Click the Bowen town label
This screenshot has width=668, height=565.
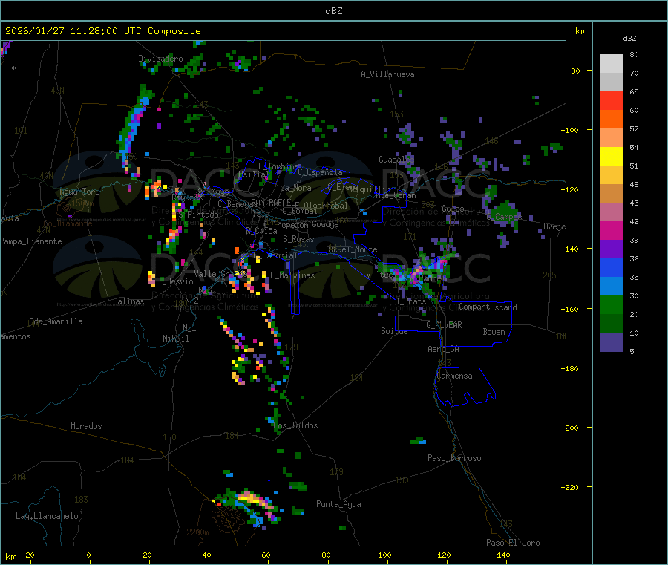(x=494, y=332)
